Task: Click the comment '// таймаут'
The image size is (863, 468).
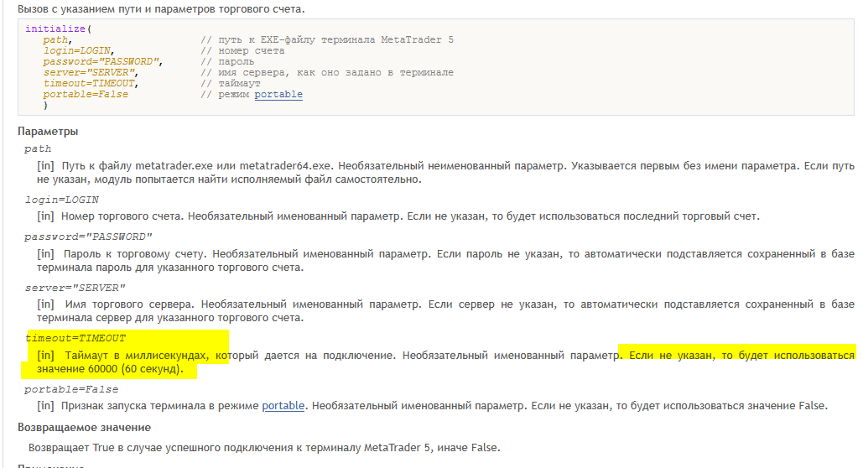Action: 230,83
